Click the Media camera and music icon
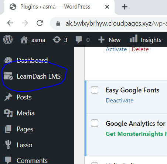The height and width of the screenshot is (164, 167). [x=8, y=113]
